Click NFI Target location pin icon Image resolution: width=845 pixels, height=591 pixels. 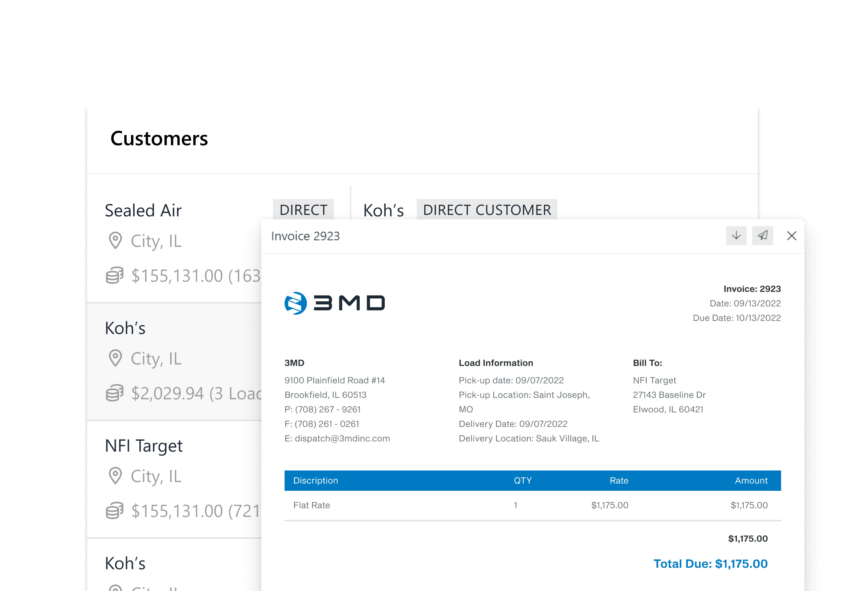point(115,476)
